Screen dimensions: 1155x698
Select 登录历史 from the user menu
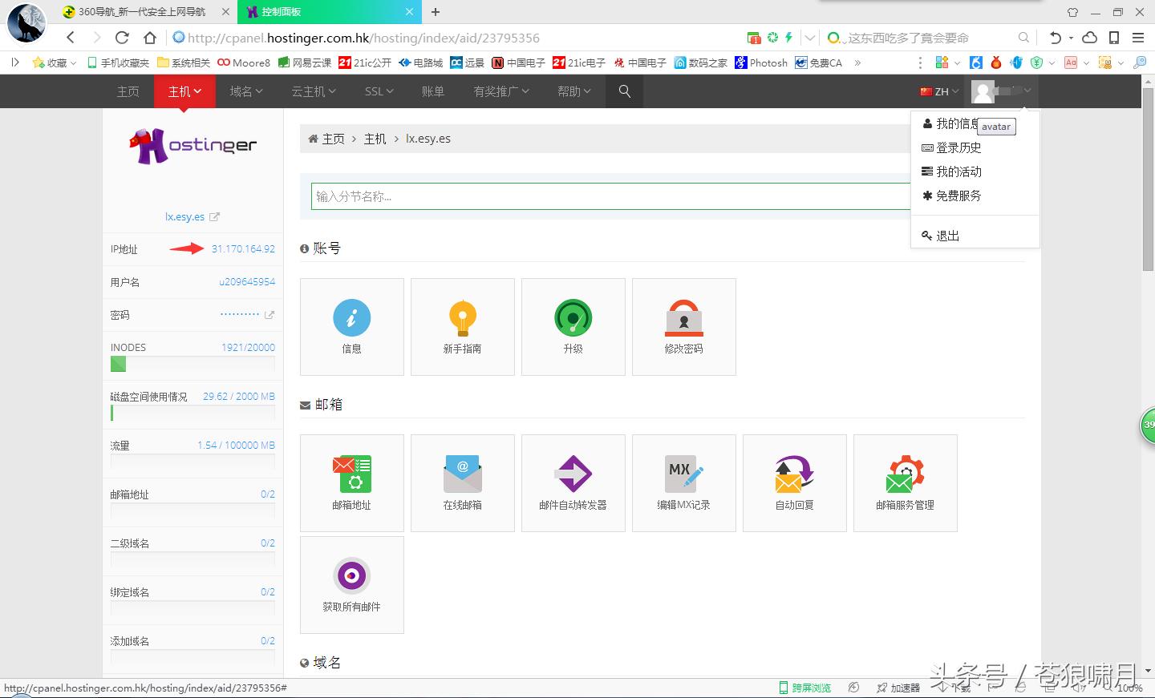(x=958, y=147)
